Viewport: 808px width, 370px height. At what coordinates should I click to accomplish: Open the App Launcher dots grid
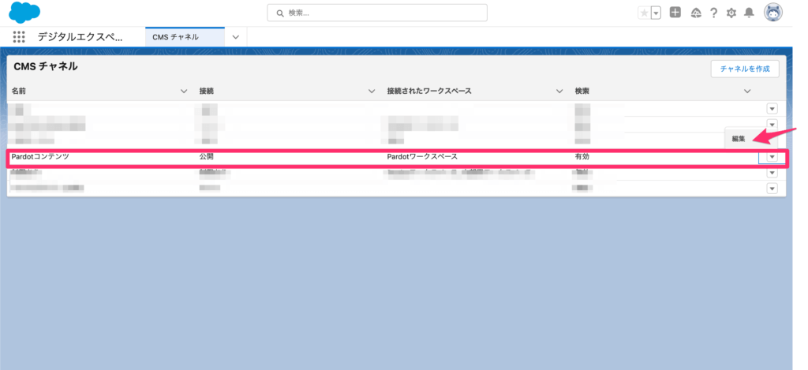coord(19,36)
